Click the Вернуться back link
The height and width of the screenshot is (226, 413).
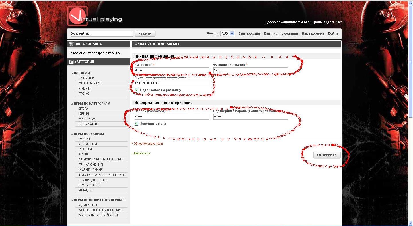pos(141,153)
